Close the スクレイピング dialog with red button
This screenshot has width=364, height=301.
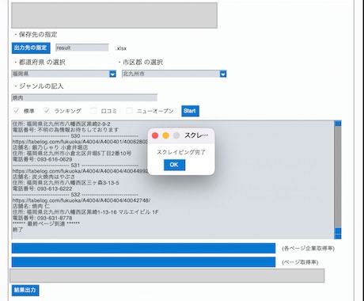155,135
